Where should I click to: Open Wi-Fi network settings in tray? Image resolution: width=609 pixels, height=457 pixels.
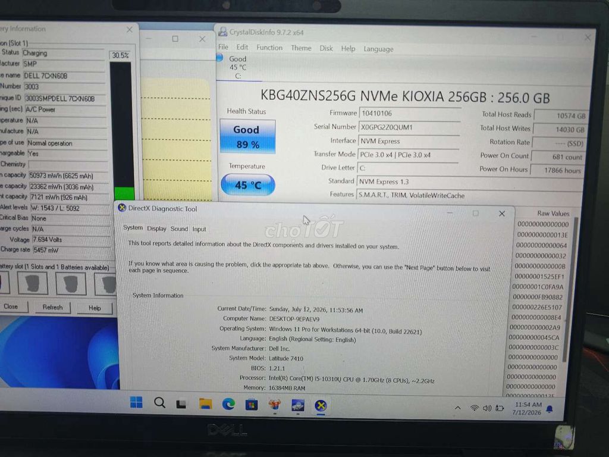point(474,408)
